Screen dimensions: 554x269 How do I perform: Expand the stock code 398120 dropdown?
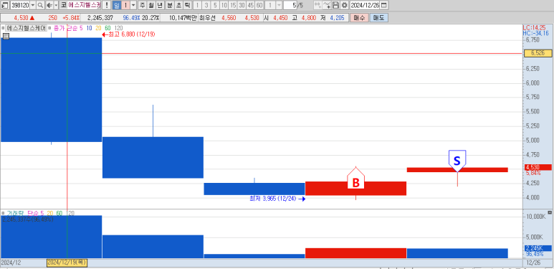33,5
